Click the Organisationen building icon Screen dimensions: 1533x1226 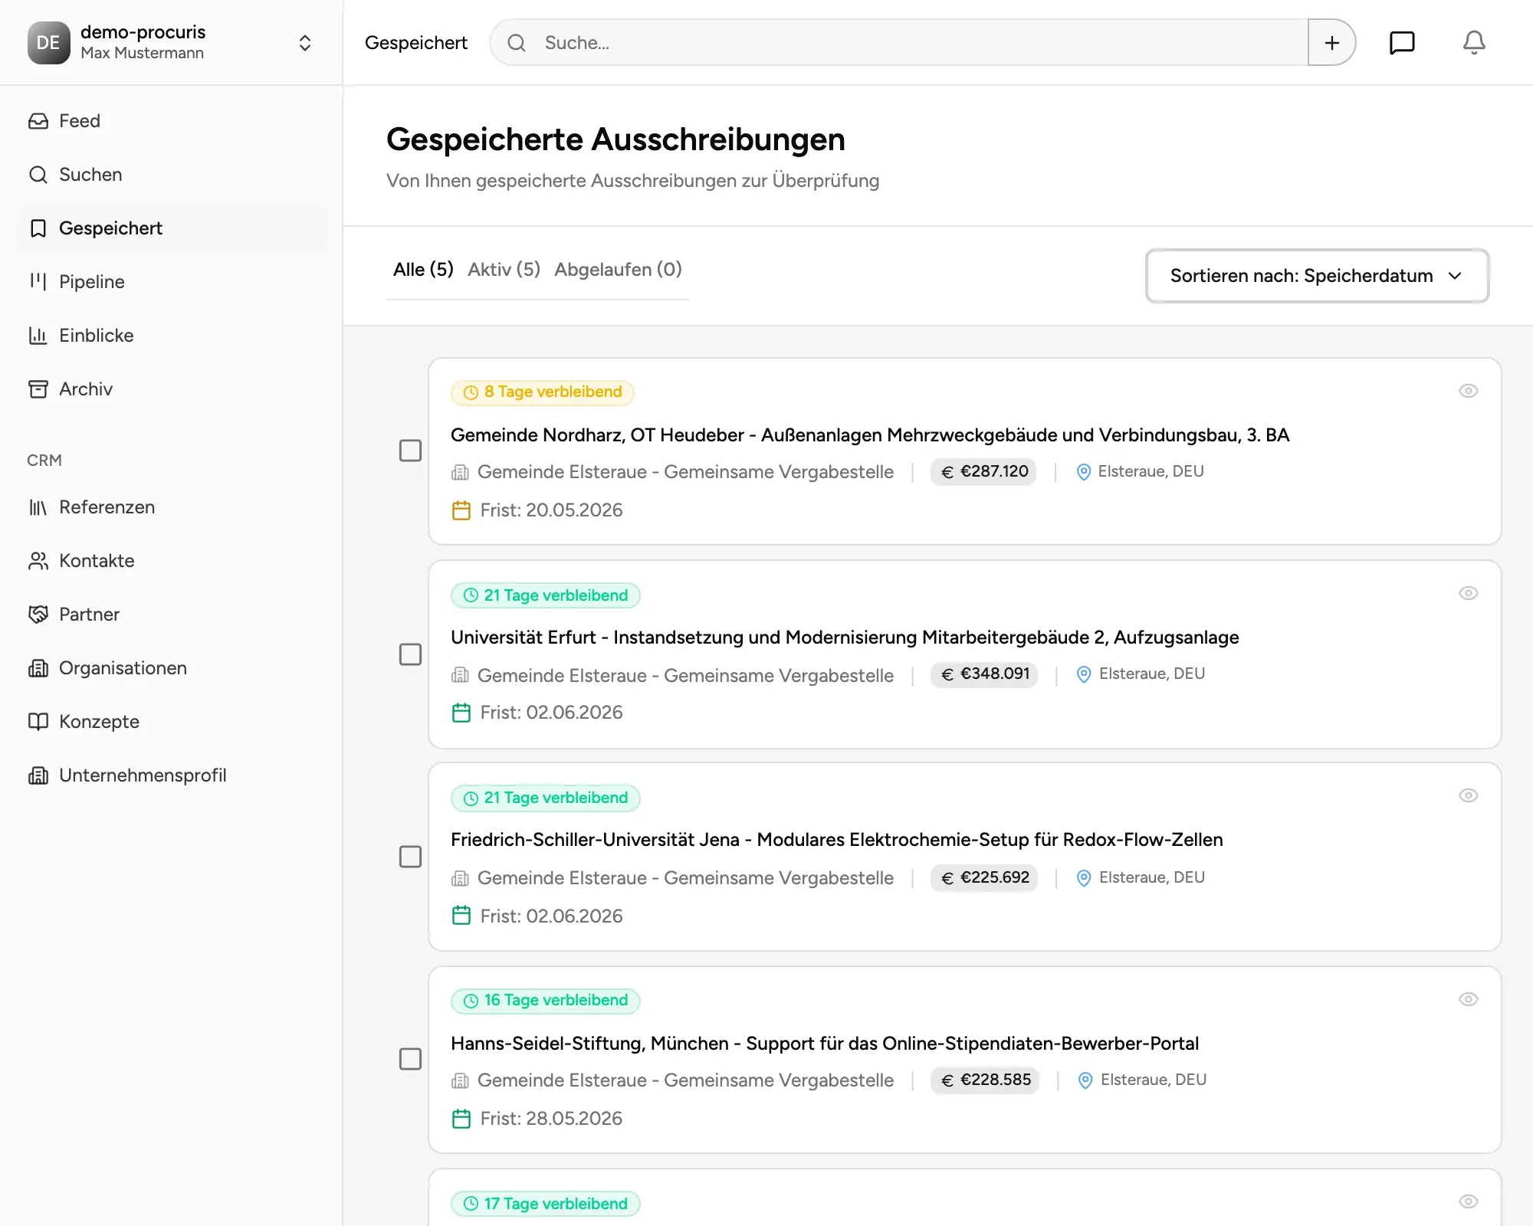point(38,668)
